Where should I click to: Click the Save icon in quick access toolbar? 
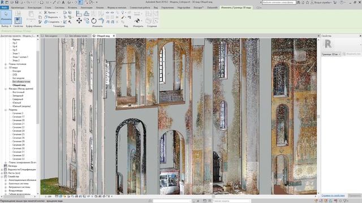click(16, 2)
